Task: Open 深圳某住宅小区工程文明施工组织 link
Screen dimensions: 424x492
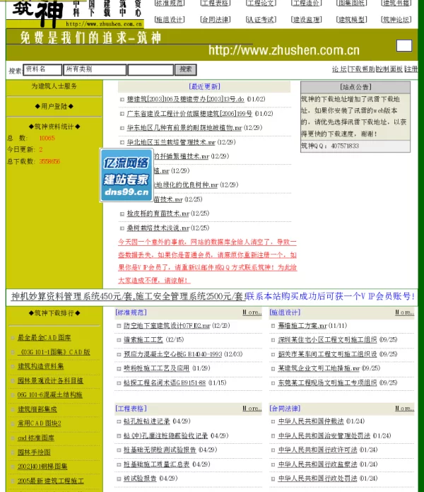Action: [x=327, y=340]
